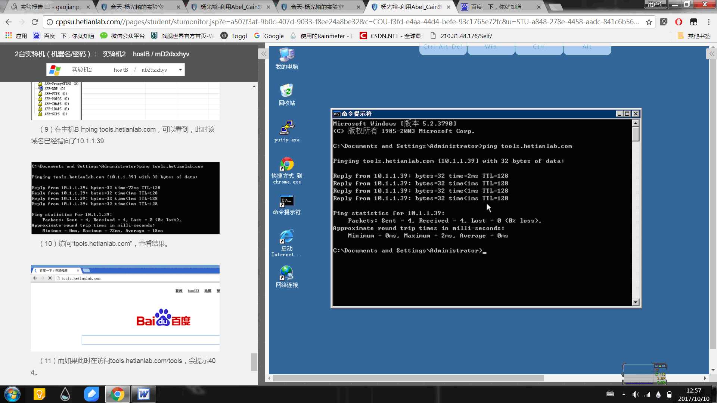Screen dimensions: 717x403
Task: Open the Command Prompt desktop shortcut
Action: (x=287, y=205)
